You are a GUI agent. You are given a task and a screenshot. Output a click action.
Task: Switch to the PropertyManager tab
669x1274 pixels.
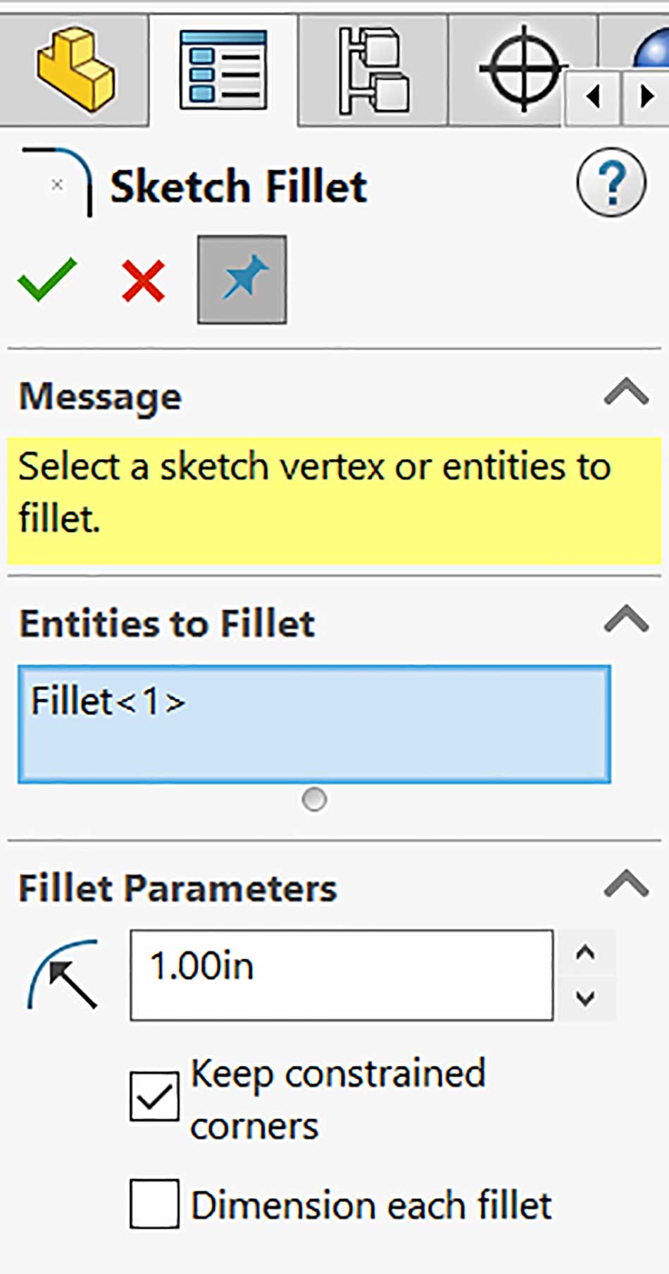pos(223,69)
